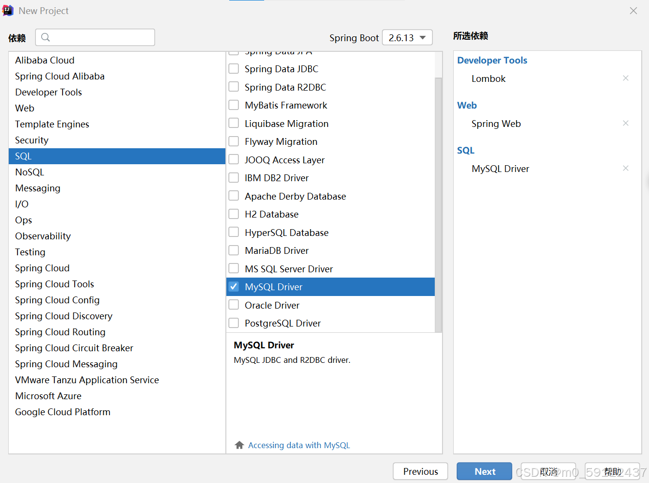Viewport: 649px width, 483px height.
Task: Click the home icon beside Accessing data link
Action: tap(239, 445)
